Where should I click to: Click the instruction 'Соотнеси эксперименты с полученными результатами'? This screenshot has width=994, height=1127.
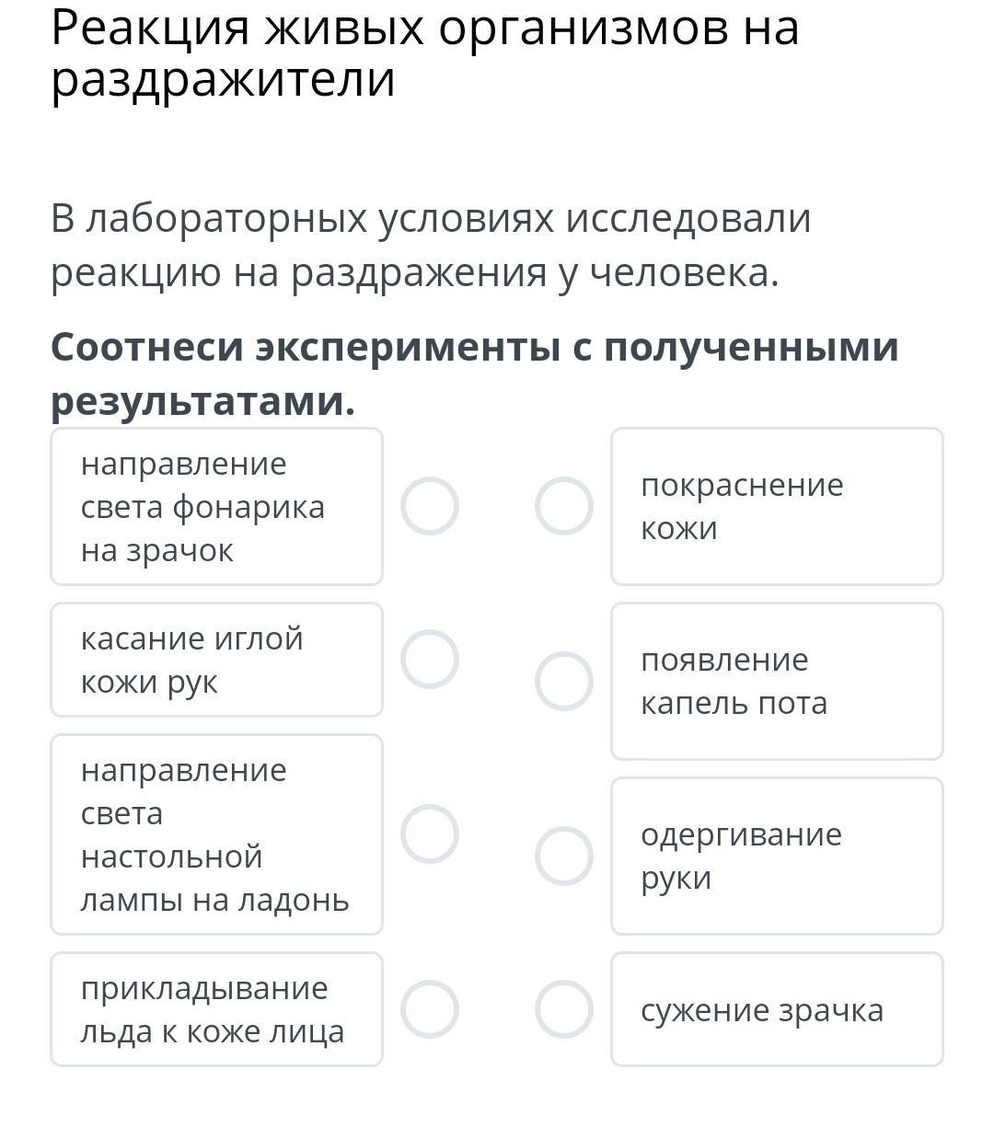pyautogui.click(x=474, y=374)
